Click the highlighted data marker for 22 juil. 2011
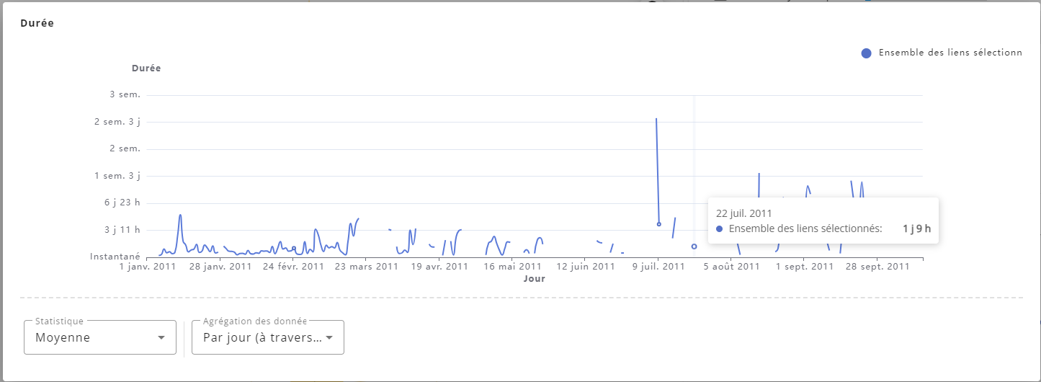Viewport: 1041px width, 382px height. 694,246
